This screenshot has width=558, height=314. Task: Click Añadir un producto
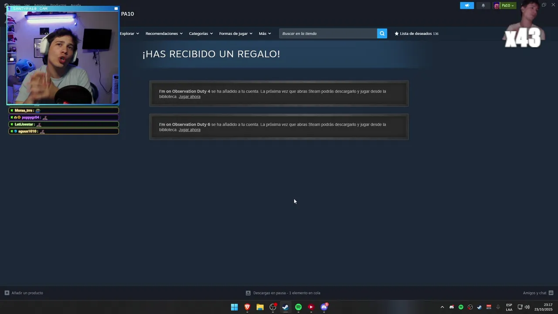[x=24, y=293]
